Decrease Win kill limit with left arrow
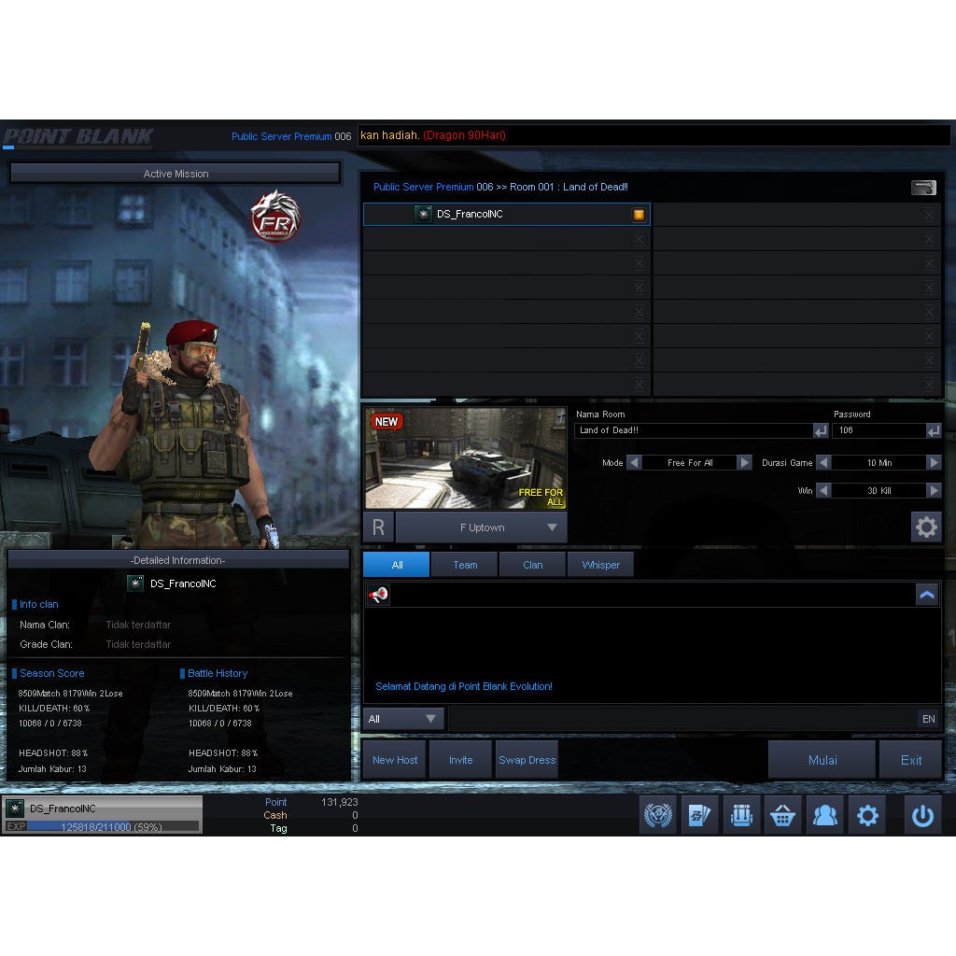The image size is (956, 956). [x=823, y=491]
